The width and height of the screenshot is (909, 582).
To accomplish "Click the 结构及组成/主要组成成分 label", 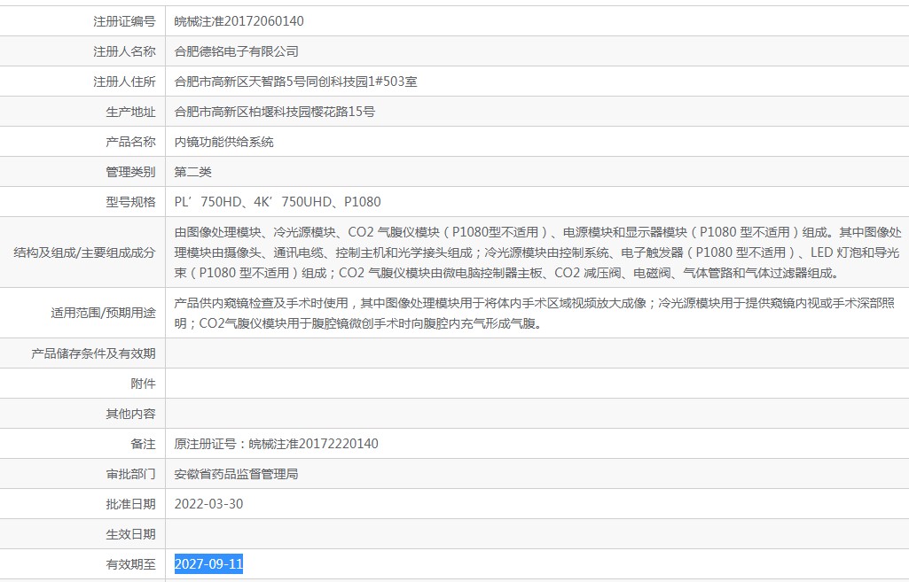I will click(x=84, y=252).
